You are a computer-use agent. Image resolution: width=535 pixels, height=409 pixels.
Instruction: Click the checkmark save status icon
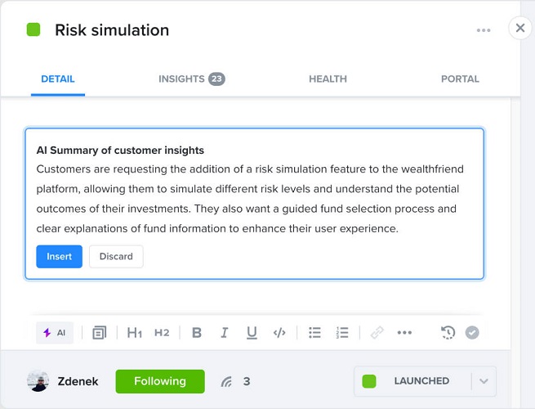(472, 333)
